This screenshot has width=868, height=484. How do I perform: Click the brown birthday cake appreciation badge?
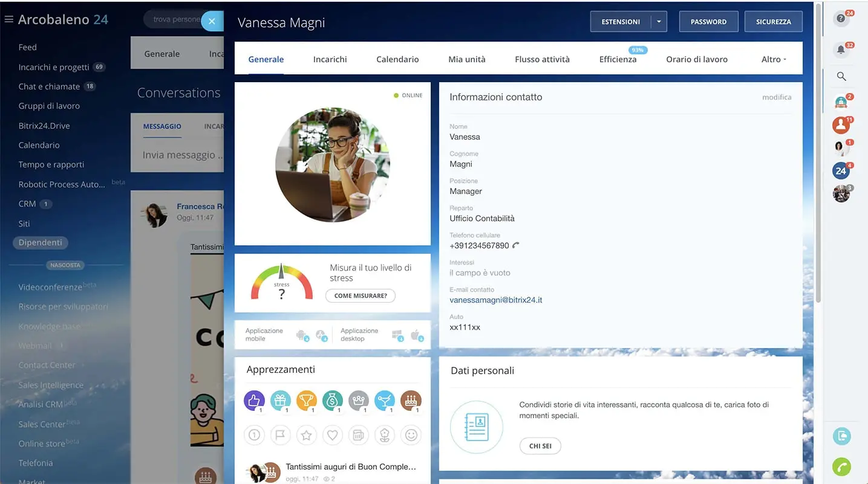(411, 400)
